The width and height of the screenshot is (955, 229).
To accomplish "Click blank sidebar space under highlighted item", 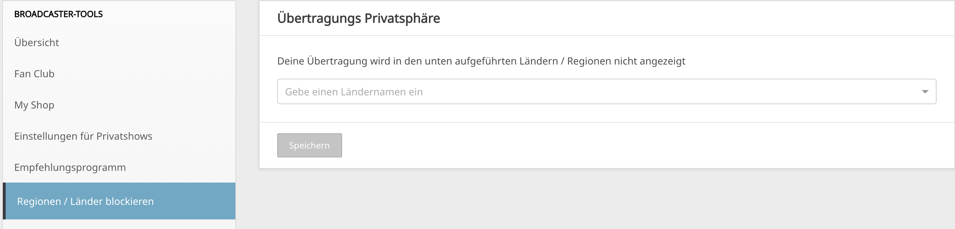I will [119, 224].
